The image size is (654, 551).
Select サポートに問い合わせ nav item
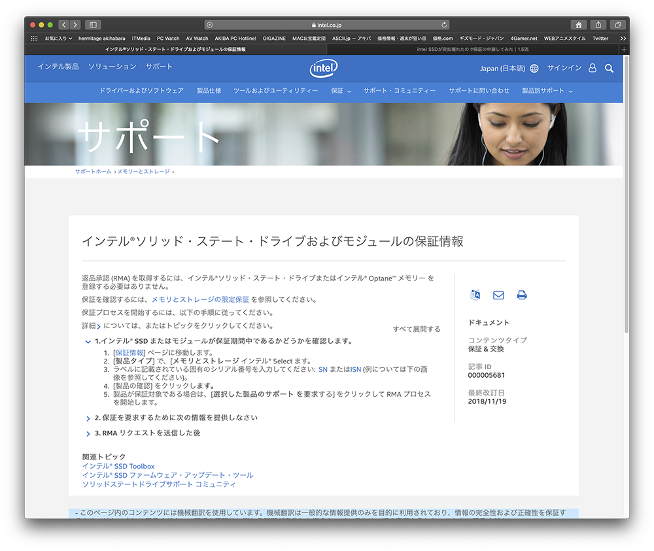tap(479, 91)
